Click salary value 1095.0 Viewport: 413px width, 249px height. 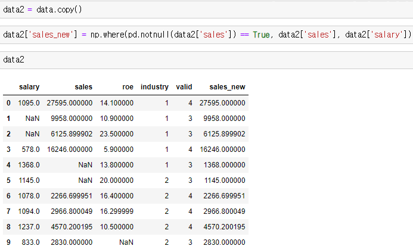[29, 103]
